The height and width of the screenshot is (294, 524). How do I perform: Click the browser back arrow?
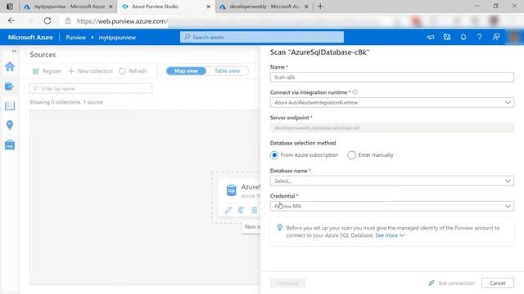[11, 20]
